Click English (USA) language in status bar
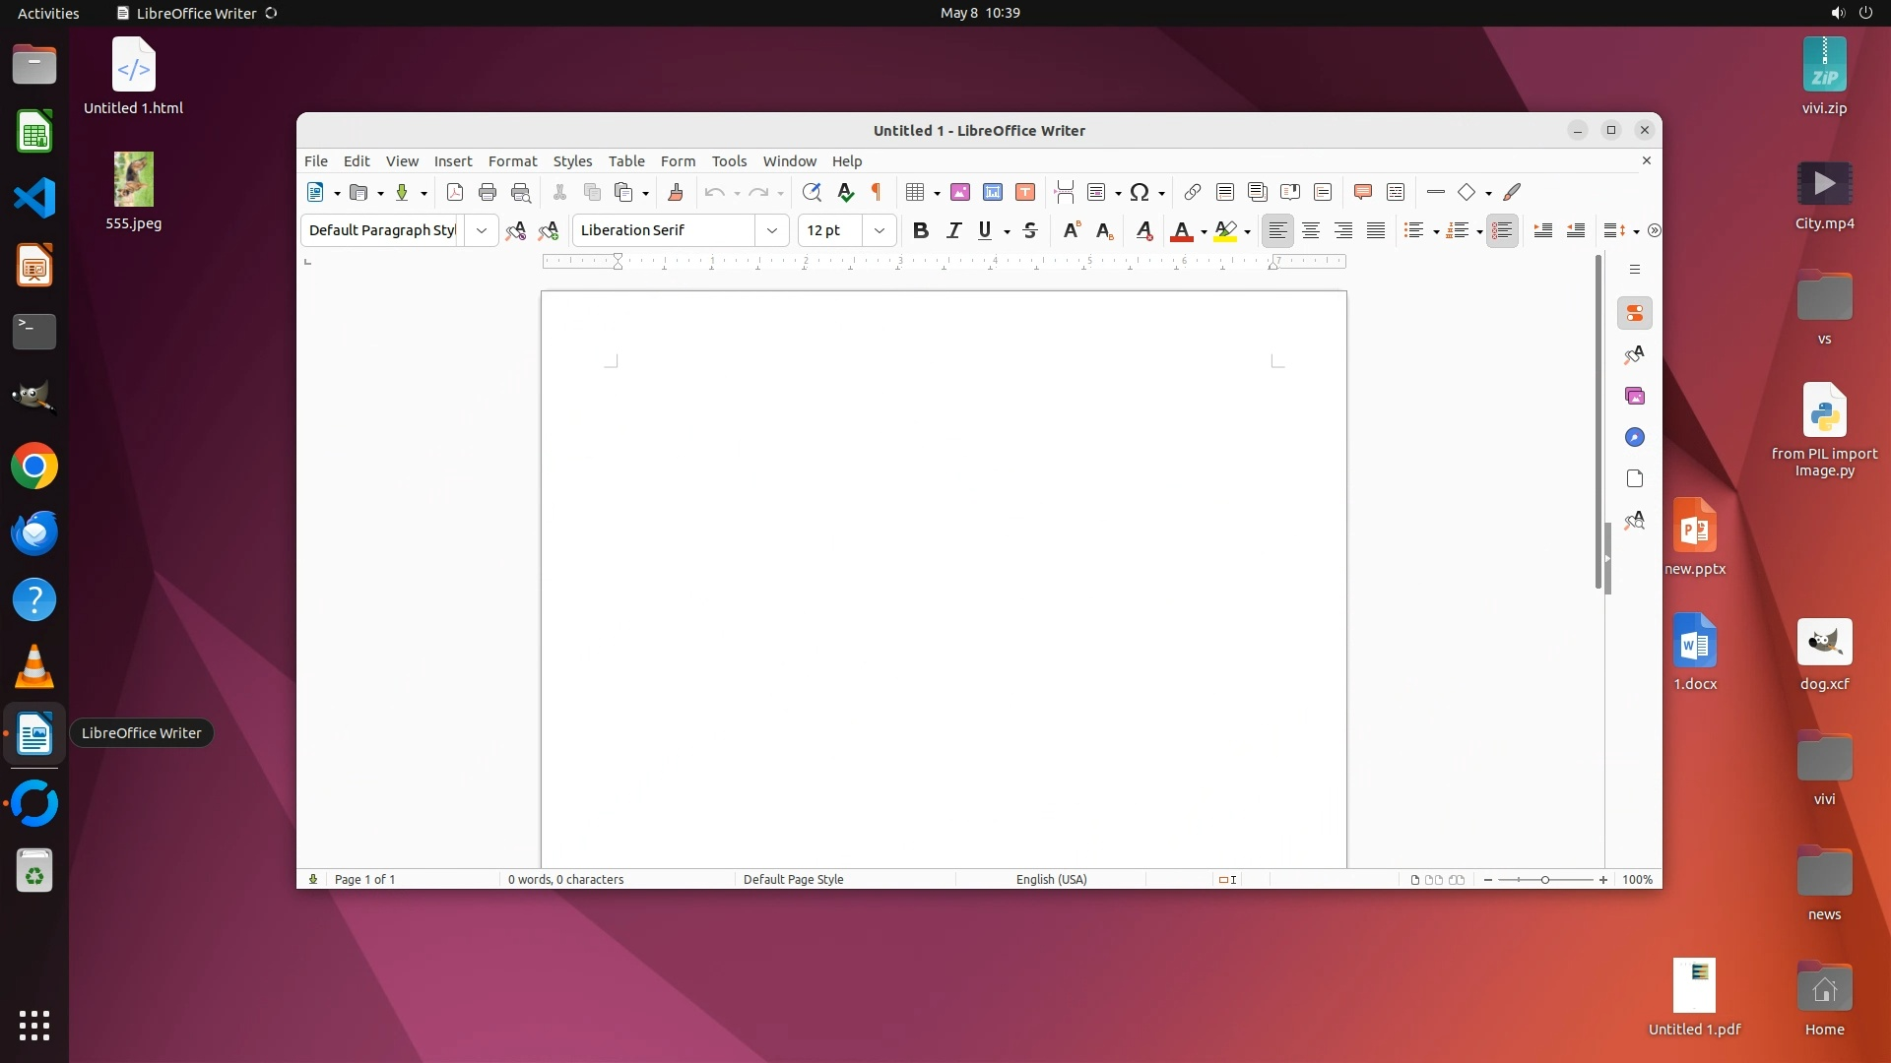Screen dimensions: 1891x1063 [1051, 879]
